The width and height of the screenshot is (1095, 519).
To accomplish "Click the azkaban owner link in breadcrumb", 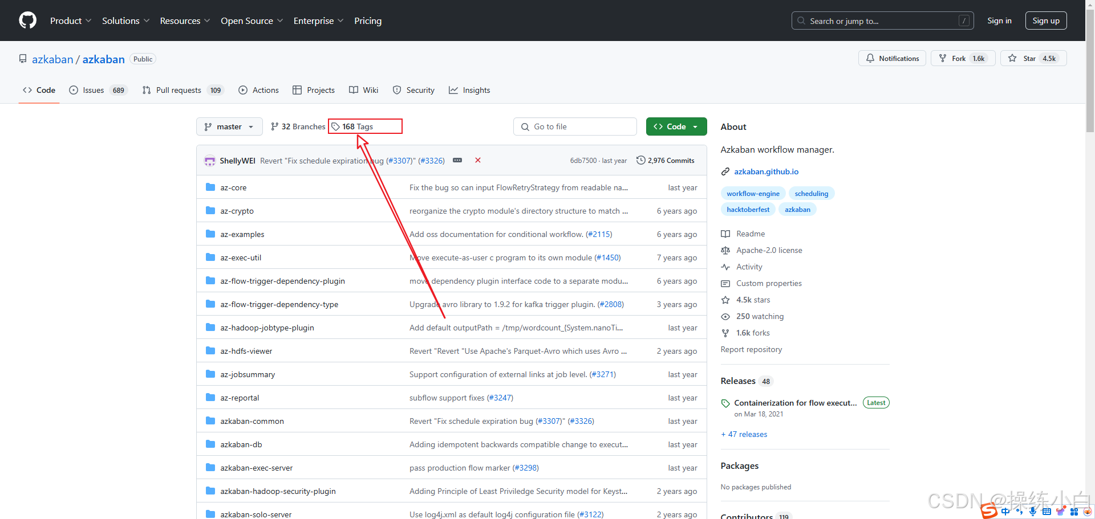I will click(52, 59).
